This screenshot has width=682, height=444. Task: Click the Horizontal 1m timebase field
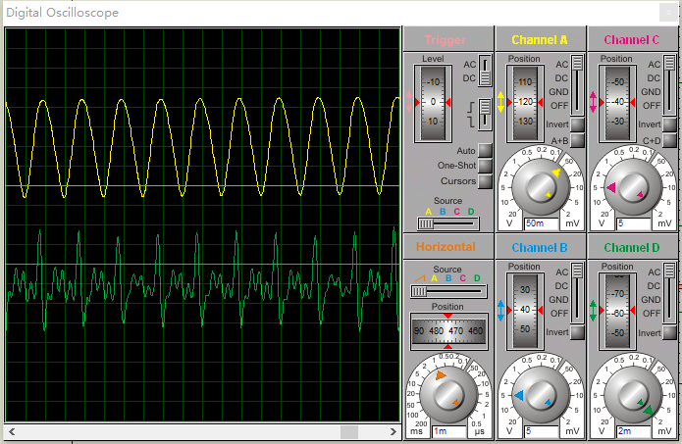click(448, 431)
